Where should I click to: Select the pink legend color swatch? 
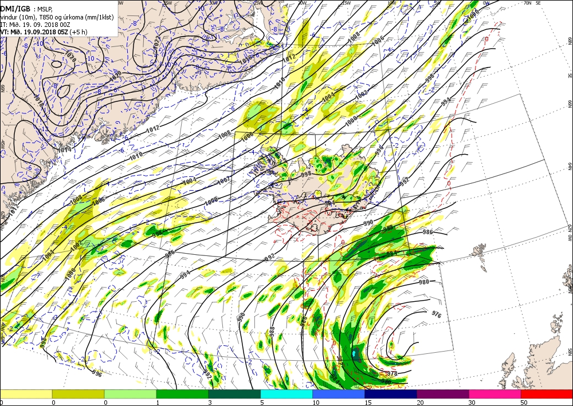pyautogui.click(x=495, y=394)
